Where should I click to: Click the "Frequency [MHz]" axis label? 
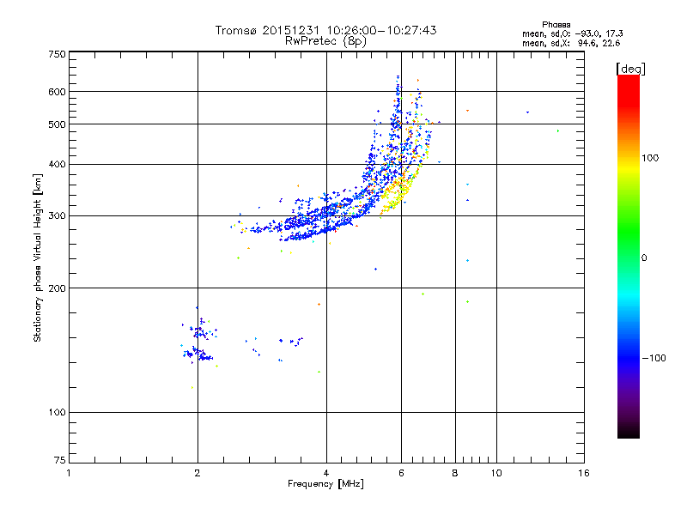point(325,484)
